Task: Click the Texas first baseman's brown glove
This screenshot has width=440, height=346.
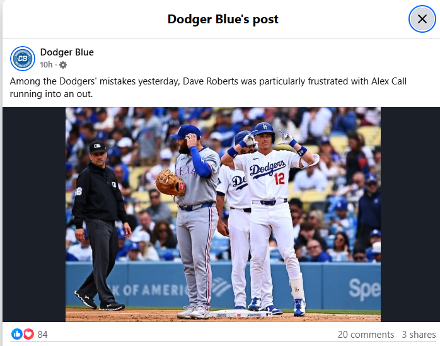Action: tap(170, 183)
